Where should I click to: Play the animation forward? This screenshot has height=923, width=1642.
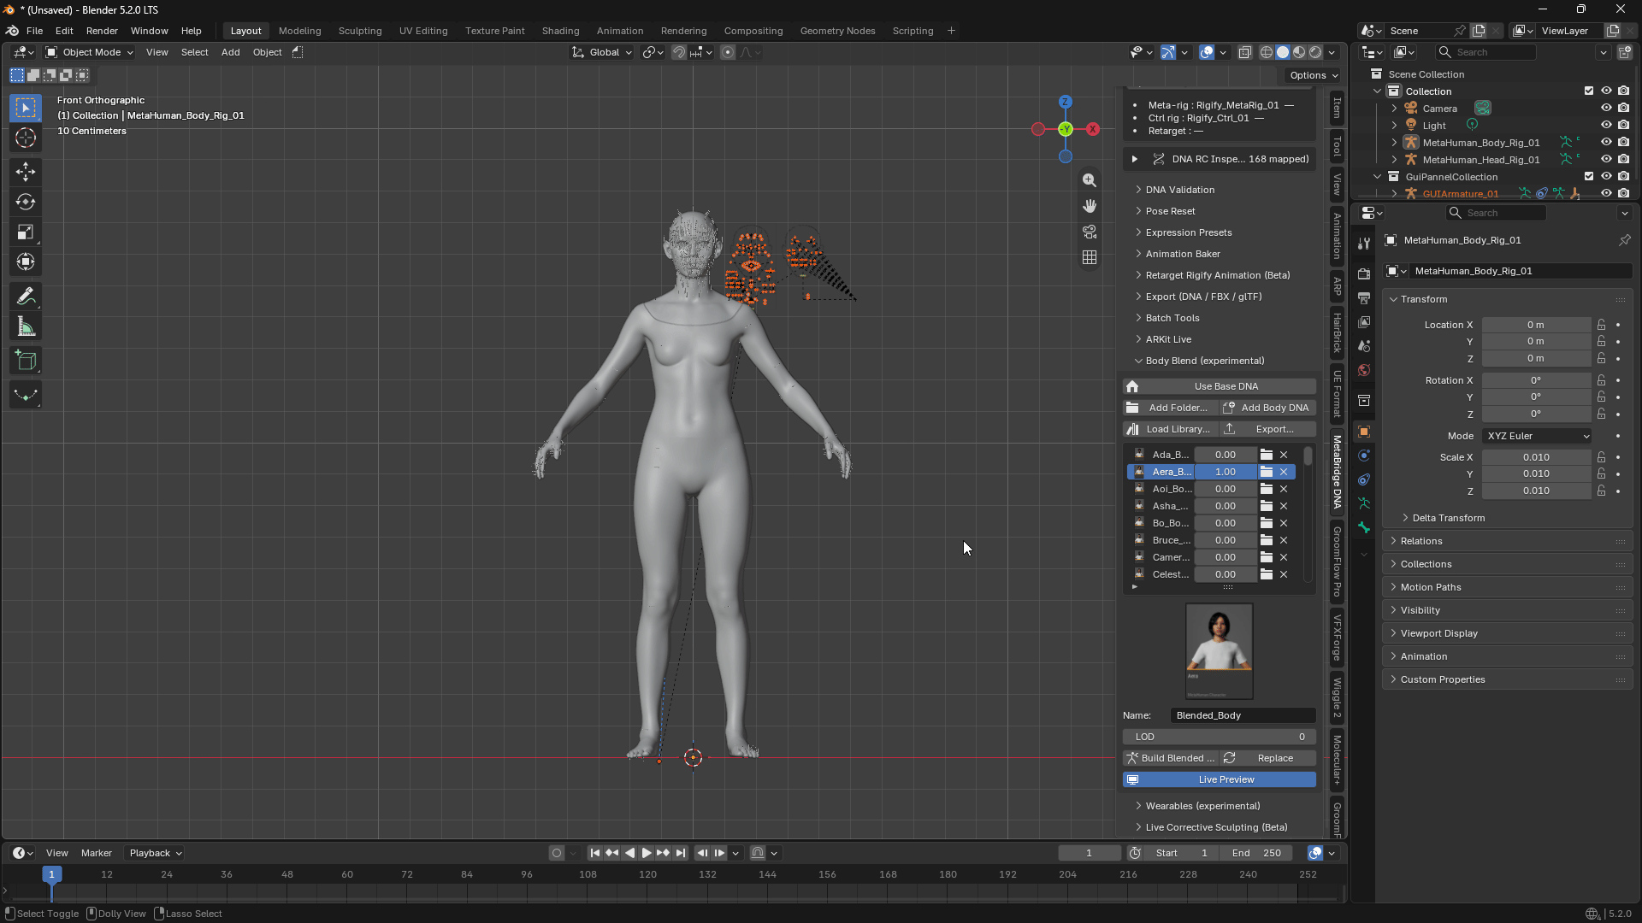647,853
